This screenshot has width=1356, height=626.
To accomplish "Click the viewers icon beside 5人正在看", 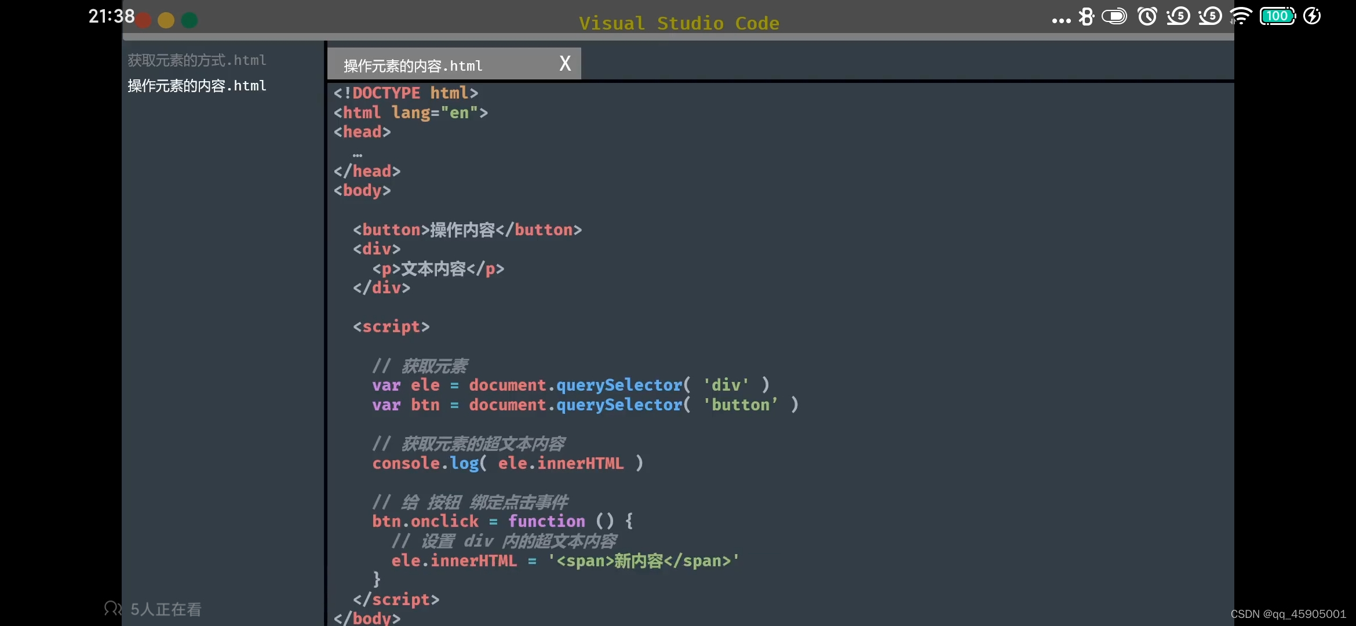I will tap(112, 609).
